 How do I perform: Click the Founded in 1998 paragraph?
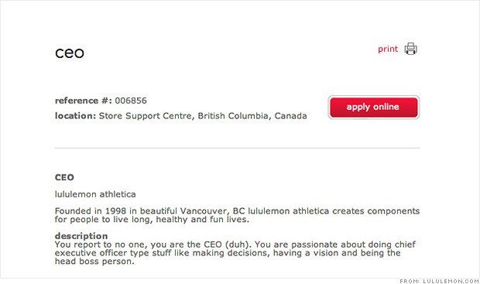(237, 215)
